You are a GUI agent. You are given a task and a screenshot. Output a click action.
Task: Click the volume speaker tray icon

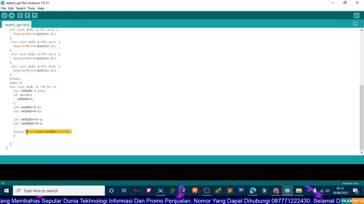328,190
